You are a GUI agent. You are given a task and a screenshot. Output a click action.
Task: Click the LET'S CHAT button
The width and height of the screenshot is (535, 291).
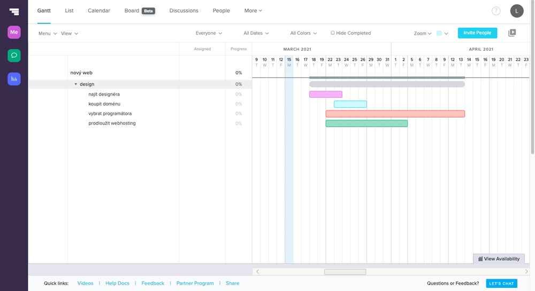point(501,283)
